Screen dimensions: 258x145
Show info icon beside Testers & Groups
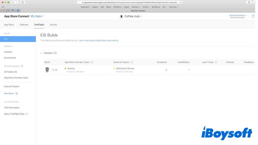click(22, 66)
